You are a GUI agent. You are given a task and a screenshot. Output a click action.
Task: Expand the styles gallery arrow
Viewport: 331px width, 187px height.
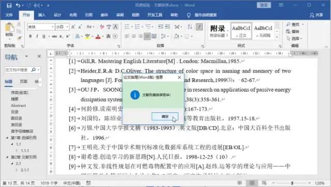(x=277, y=37)
